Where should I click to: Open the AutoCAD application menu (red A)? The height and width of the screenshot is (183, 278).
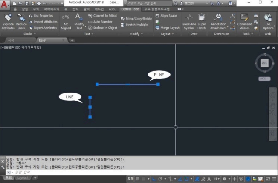(x=4, y=4)
